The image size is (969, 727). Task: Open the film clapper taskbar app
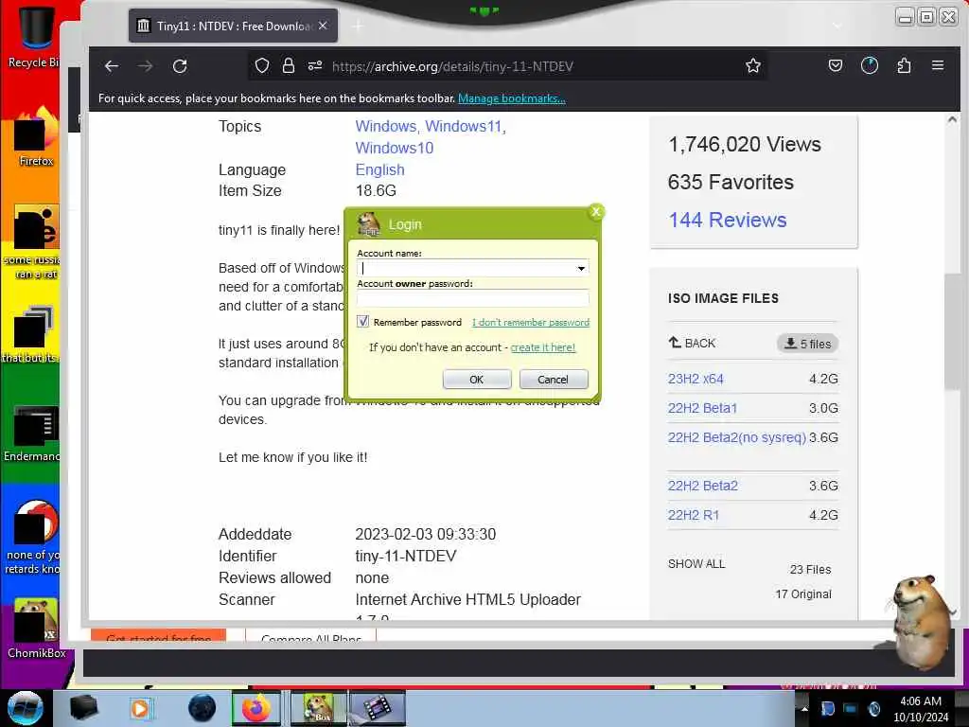pyautogui.click(x=378, y=708)
